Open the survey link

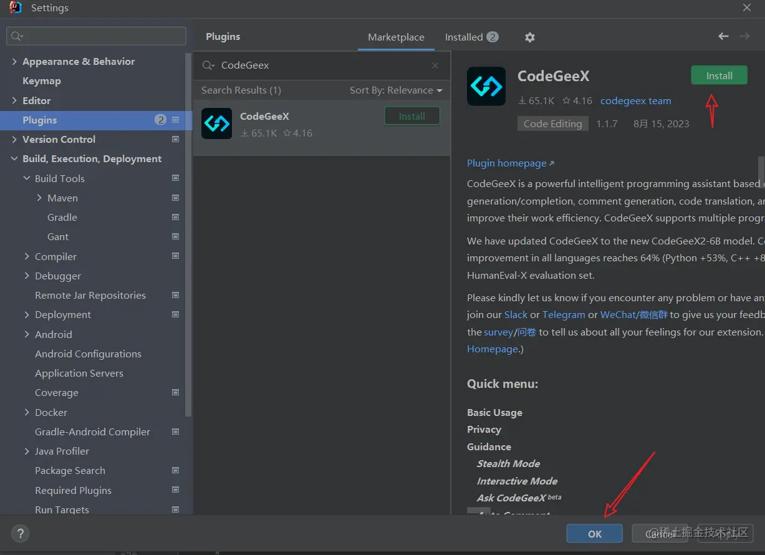point(498,332)
